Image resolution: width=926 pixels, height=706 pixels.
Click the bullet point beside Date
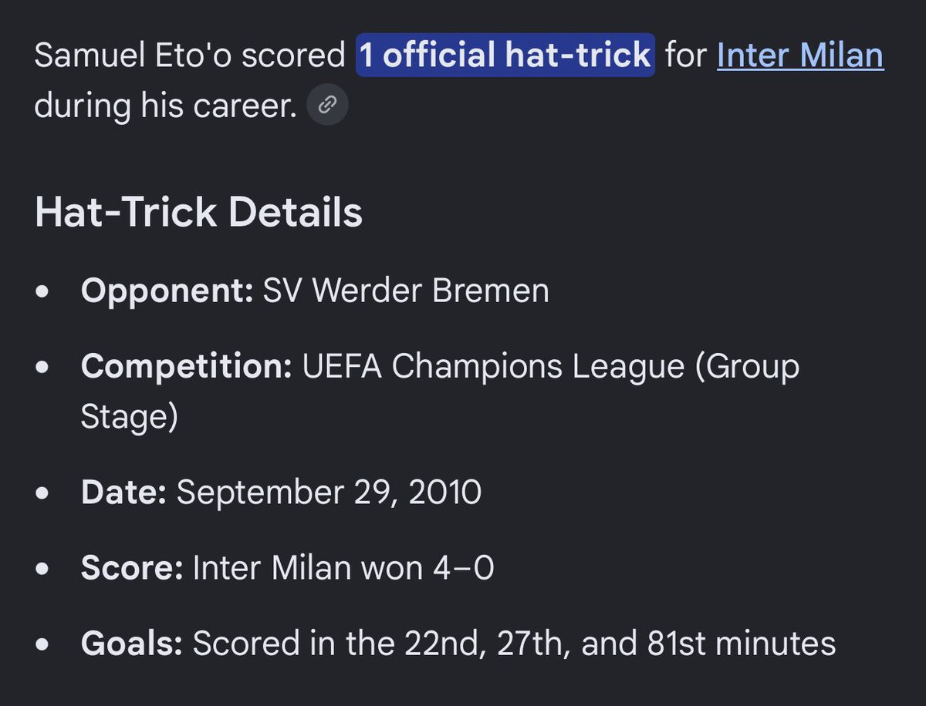pos(44,494)
